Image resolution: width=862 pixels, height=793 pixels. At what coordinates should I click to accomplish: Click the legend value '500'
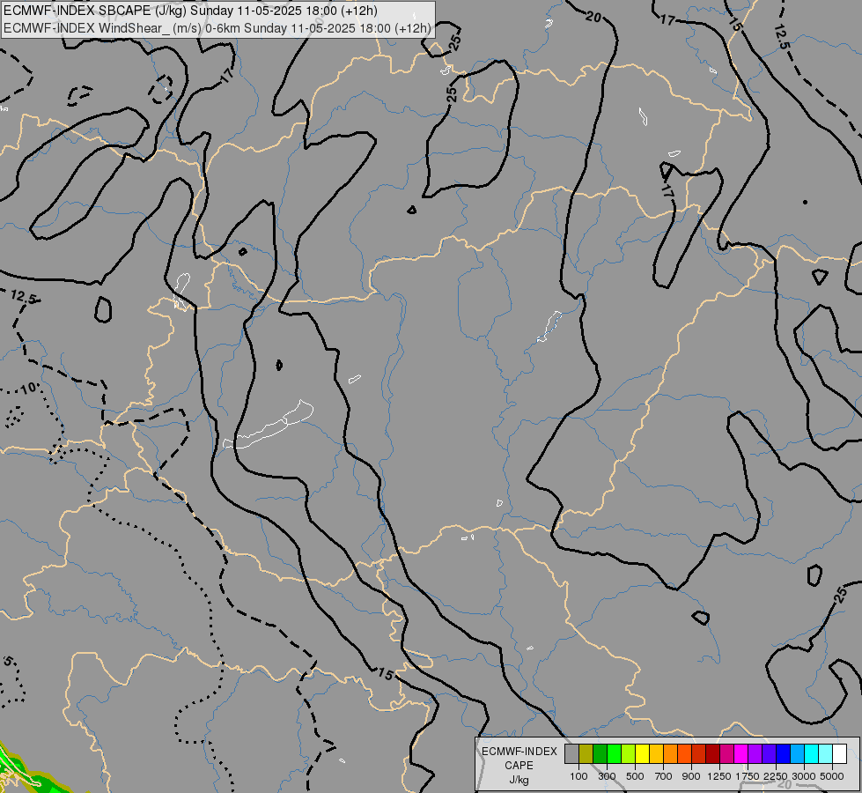click(635, 776)
